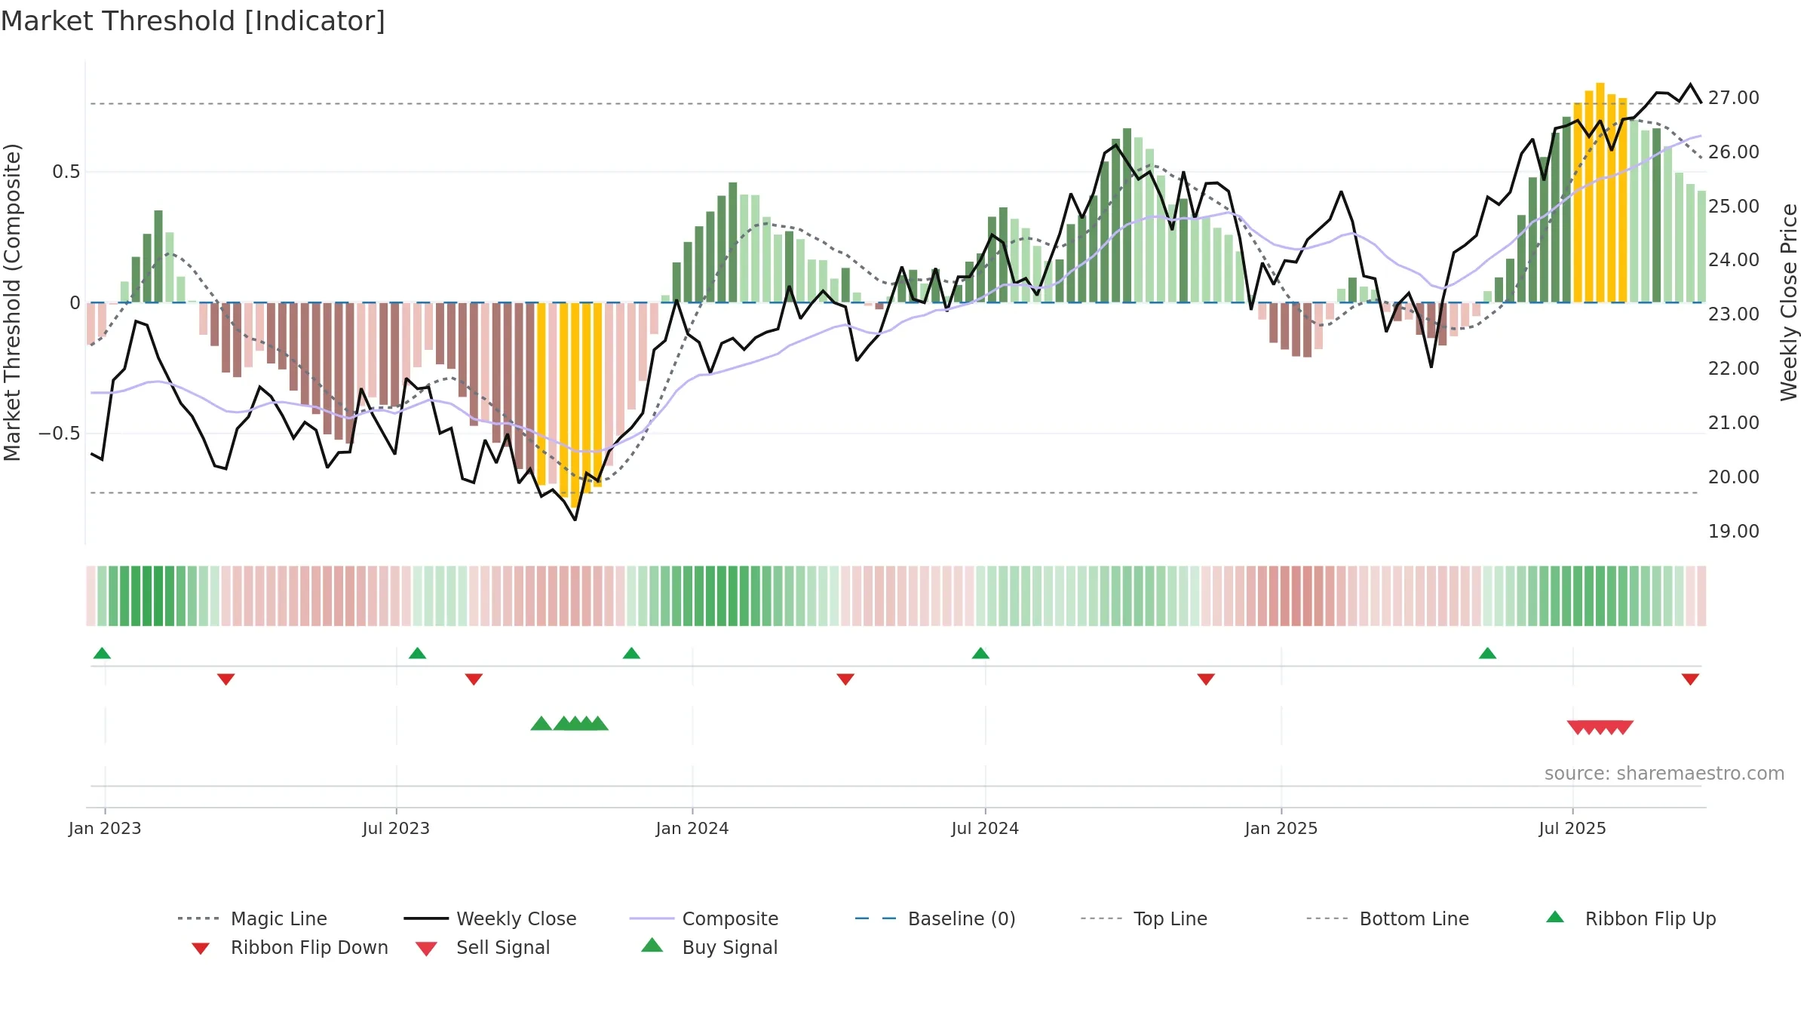Click the first red Sell Signal triangle at Jul 2025
This screenshot has height=1018, width=1810.
pyautogui.click(x=1577, y=727)
